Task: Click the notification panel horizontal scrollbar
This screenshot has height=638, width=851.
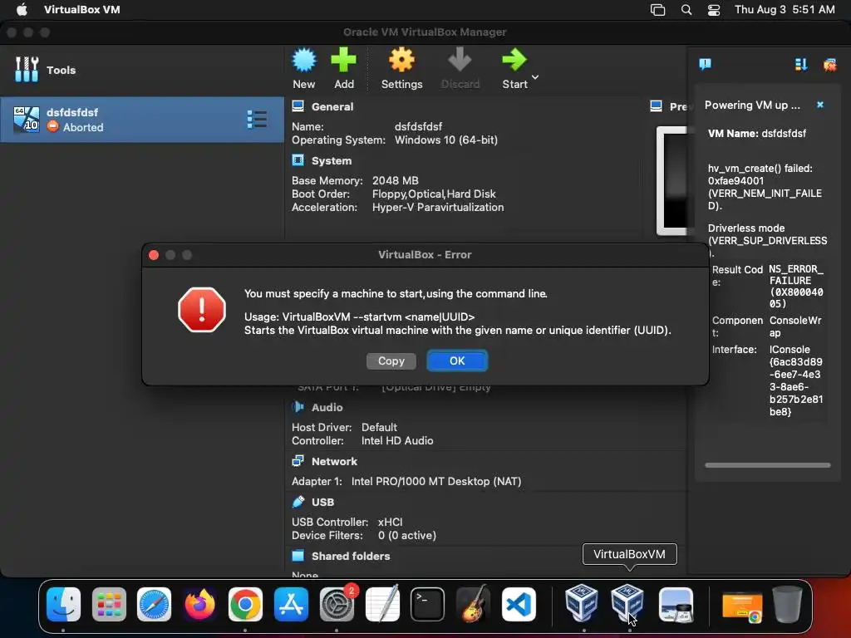Action: click(x=767, y=465)
